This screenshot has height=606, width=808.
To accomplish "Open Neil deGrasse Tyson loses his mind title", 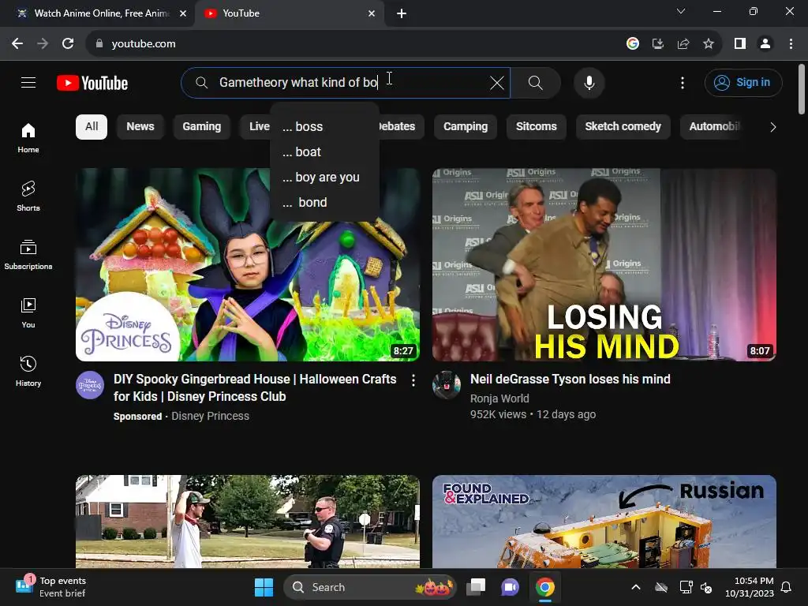I will point(570,380).
